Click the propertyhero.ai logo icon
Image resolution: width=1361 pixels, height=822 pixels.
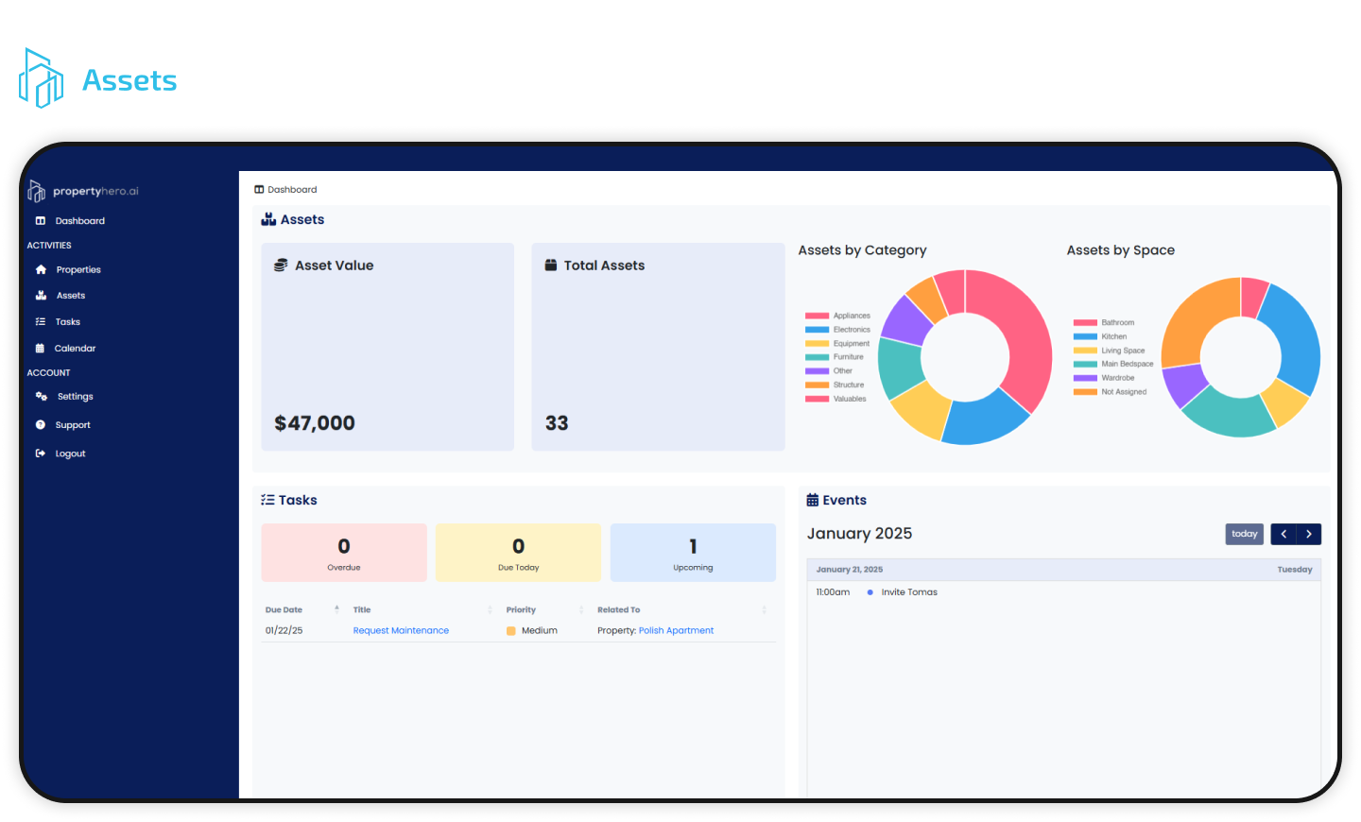pyautogui.click(x=37, y=192)
